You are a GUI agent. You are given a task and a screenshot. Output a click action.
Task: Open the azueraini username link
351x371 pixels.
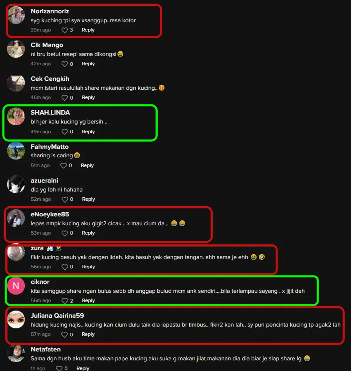[x=44, y=180]
